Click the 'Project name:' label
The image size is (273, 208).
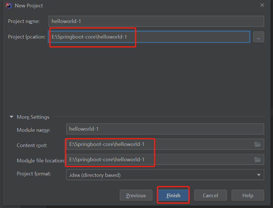click(x=24, y=21)
